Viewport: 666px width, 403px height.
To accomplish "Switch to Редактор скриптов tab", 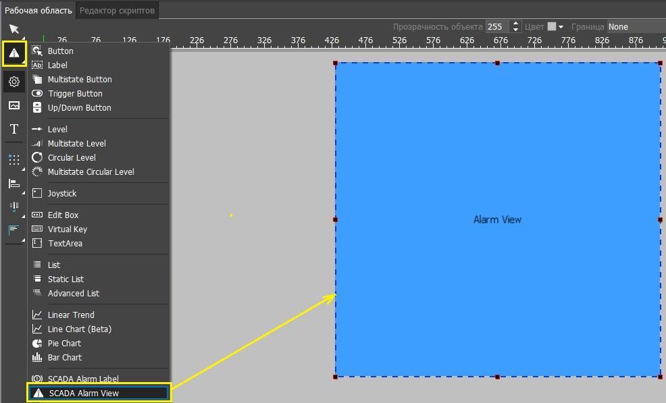I will pyautogui.click(x=117, y=10).
